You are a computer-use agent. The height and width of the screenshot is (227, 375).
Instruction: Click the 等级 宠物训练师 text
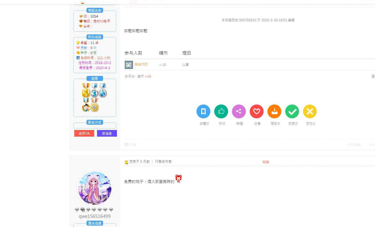pyautogui.click(x=96, y=21)
